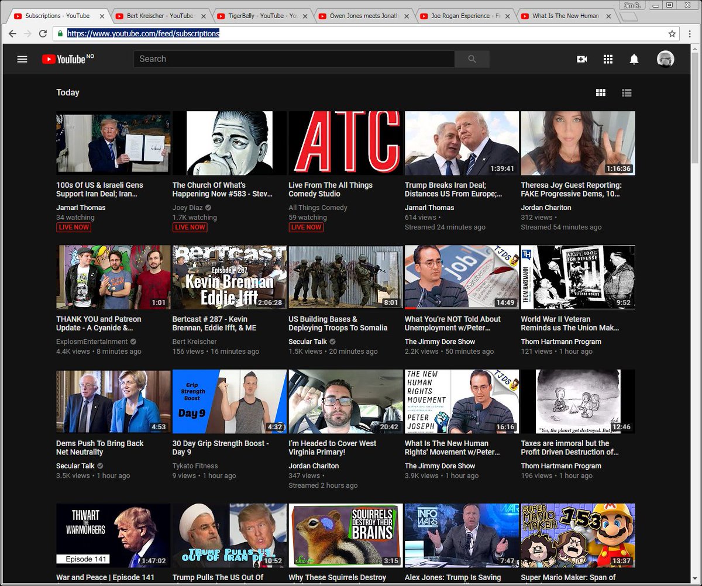This screenshot has width=702, height=586.
Task: Open Cyanide & Happiness 1:01 thumbnail
Action: 113,277
